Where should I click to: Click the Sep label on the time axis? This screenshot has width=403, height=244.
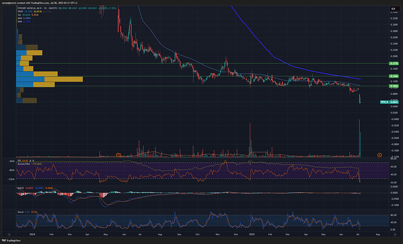tap(179, 234)
